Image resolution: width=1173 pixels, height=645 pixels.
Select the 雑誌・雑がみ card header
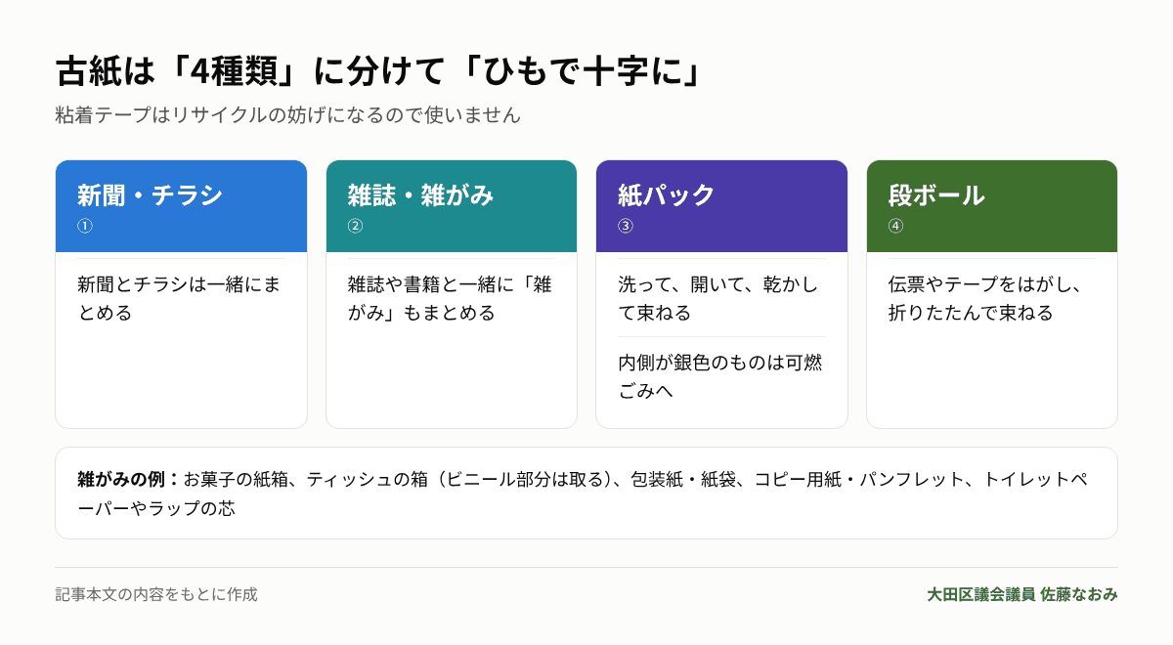(x=452, y=206)
